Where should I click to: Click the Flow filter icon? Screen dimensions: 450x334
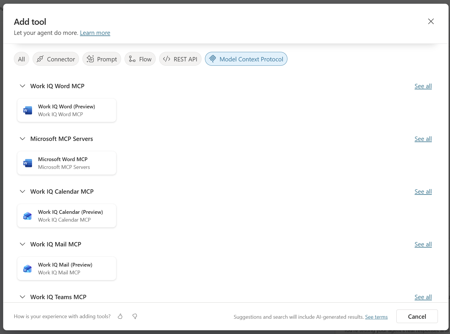132,59
